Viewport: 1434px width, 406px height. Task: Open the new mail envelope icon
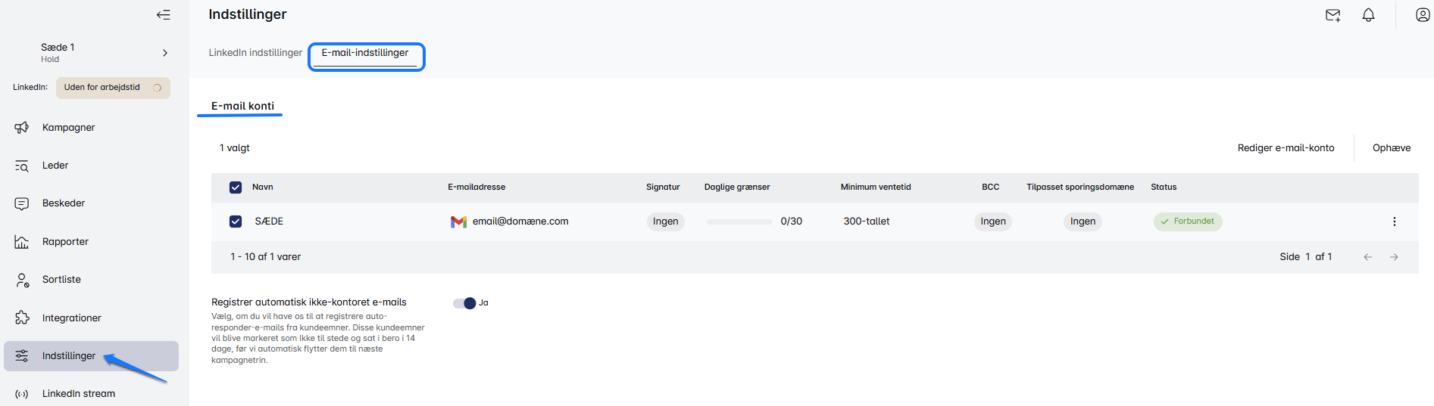tap(1332, 15)
